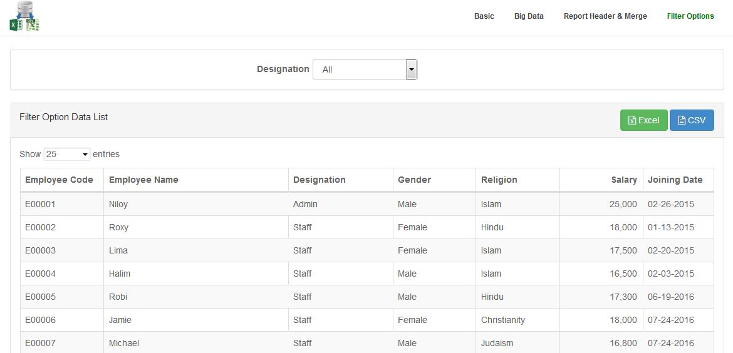Sort by Employee Code column header

click(x=60, y=180)
